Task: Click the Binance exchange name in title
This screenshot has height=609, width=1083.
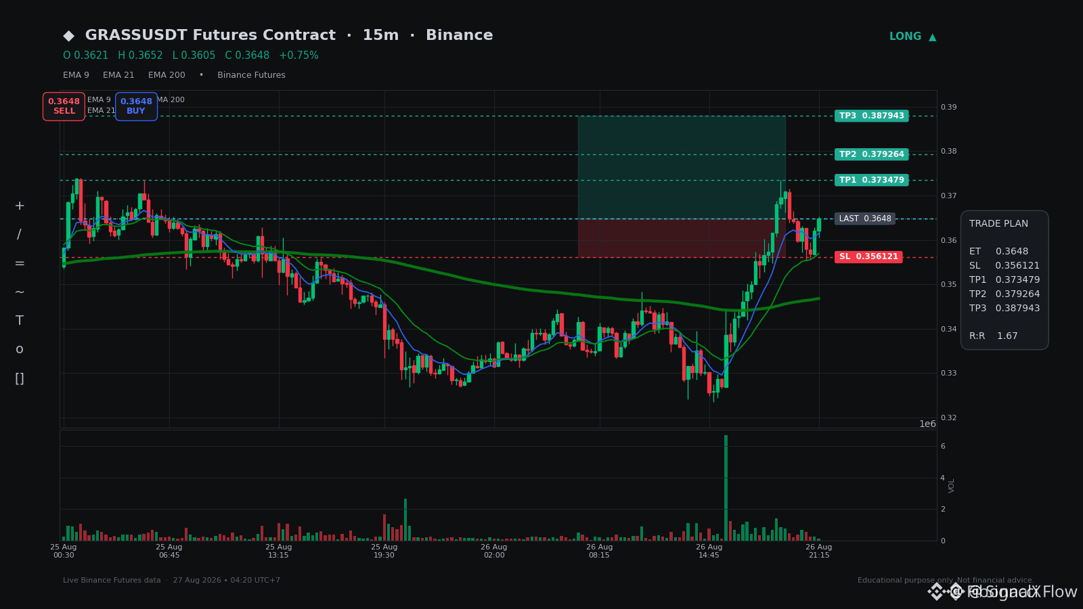Action: (459, 35)
